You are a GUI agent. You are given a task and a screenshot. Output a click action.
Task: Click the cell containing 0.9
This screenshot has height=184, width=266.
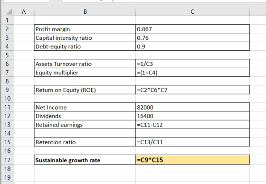pyautogui.click(x=192, y=46)
